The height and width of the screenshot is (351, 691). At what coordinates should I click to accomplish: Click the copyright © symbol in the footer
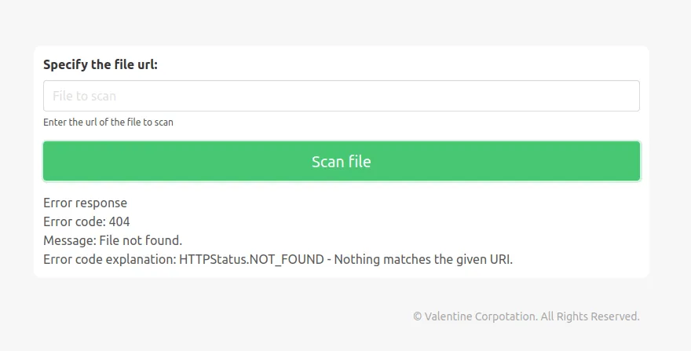click(417, 316)
